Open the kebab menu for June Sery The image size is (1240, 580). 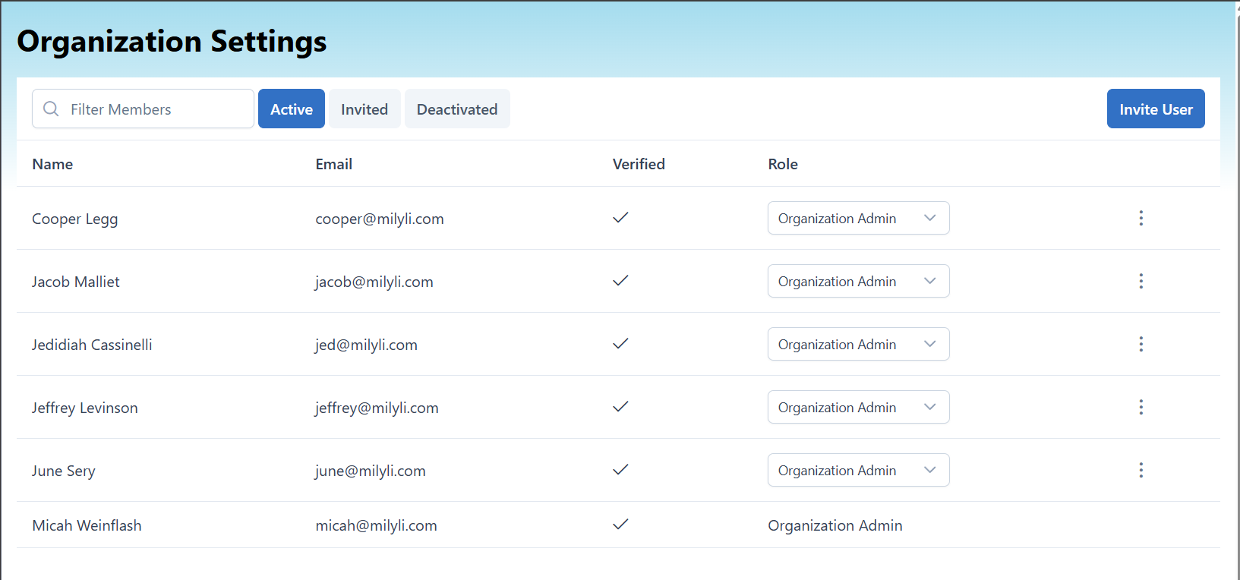1141,470
